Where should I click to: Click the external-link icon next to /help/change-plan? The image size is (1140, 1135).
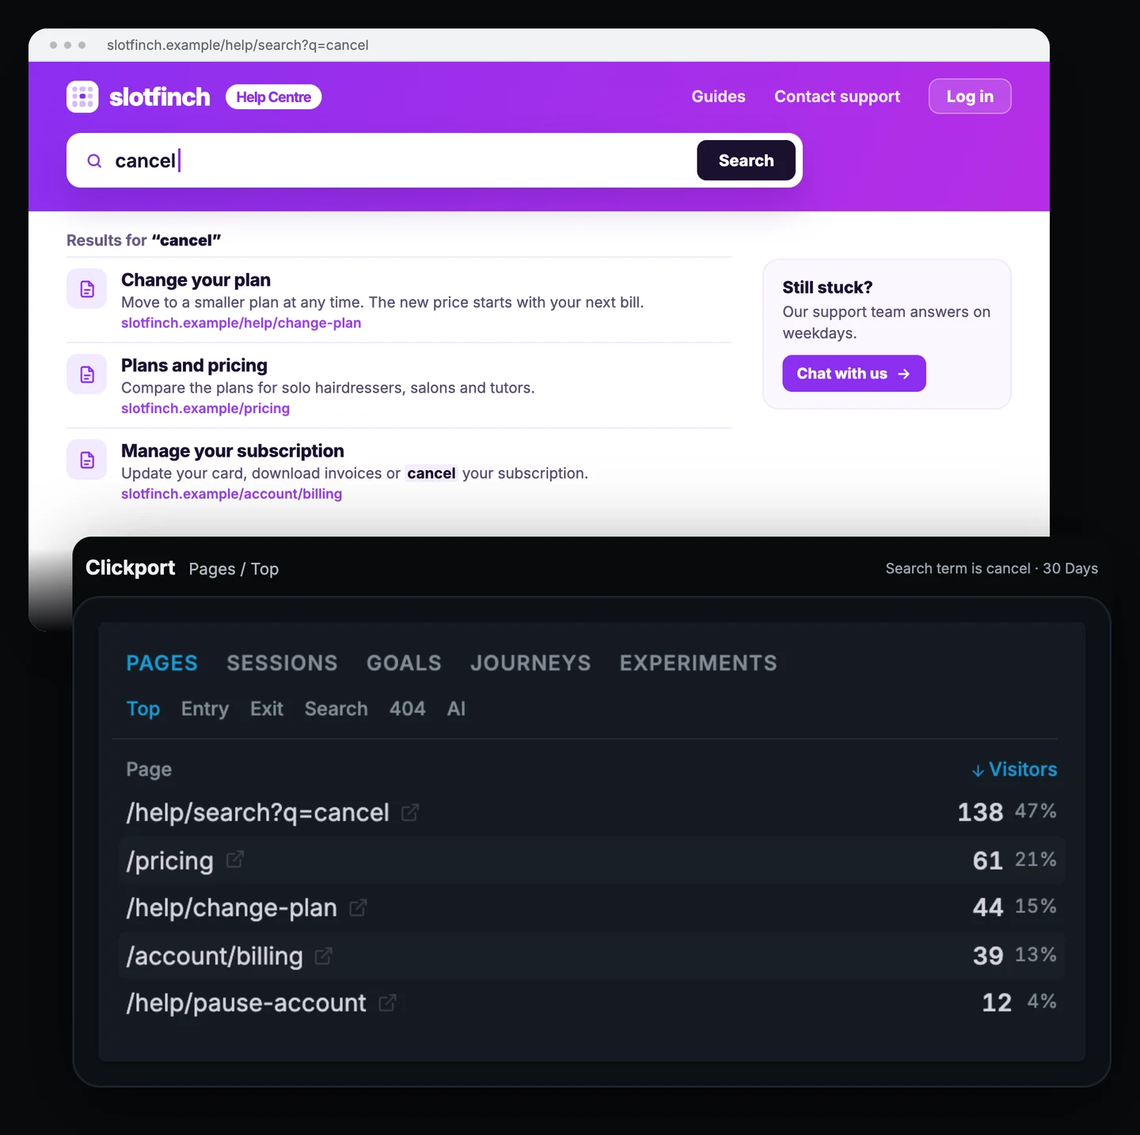pos(358,908)
